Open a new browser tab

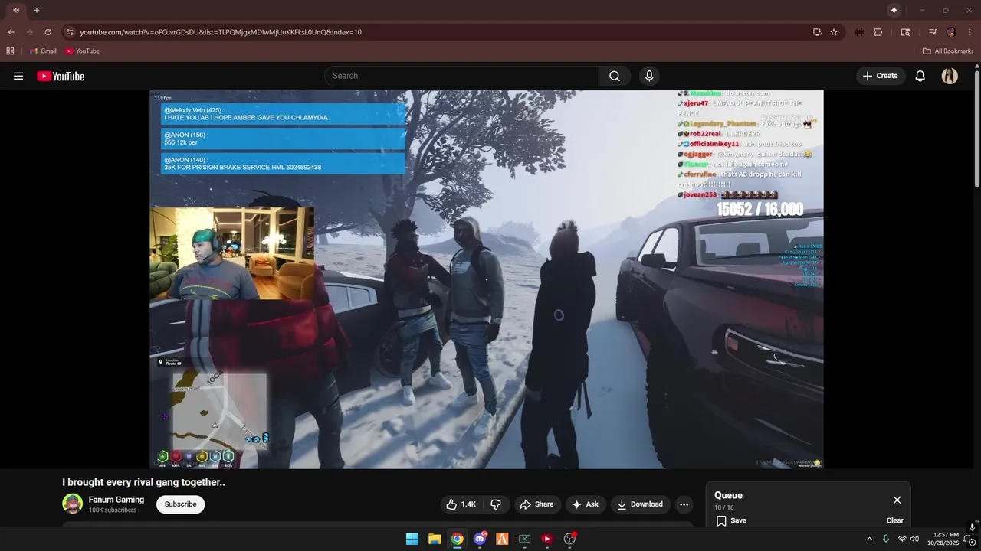[36, 10]
